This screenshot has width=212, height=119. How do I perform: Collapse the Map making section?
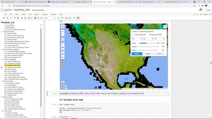click(x=2, y=97)
